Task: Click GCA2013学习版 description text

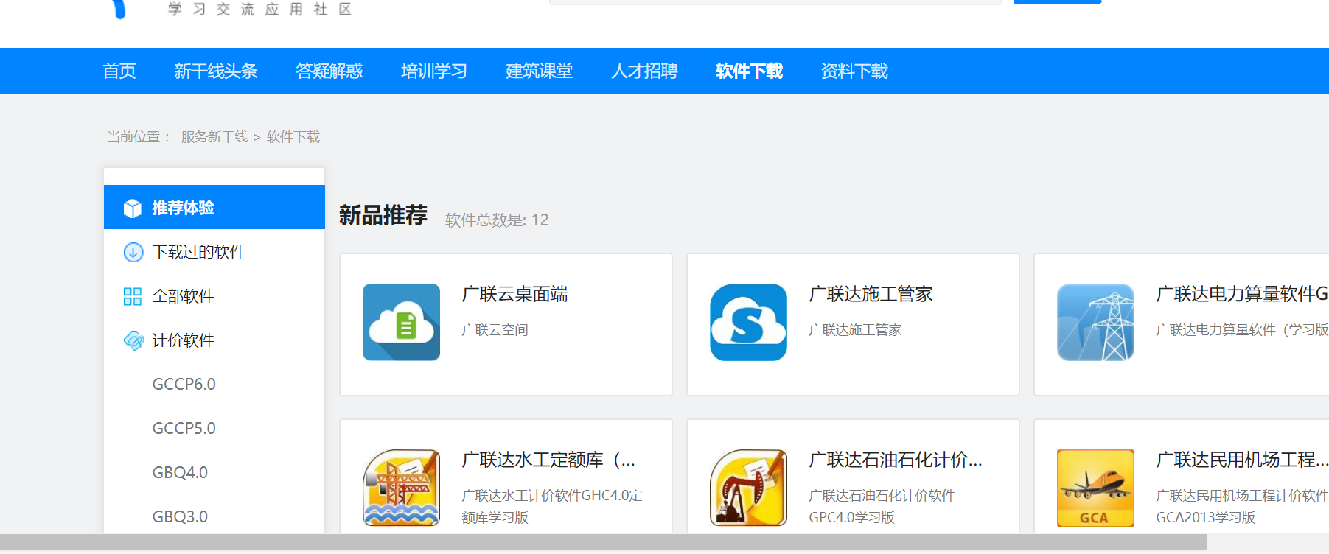Action: point(1206,517)
